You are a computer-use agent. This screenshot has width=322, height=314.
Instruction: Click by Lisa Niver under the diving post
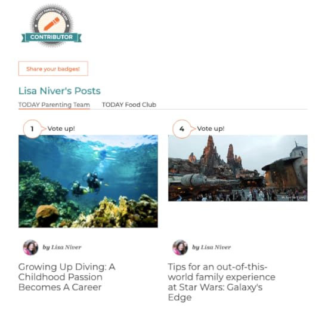click(62, 247)
